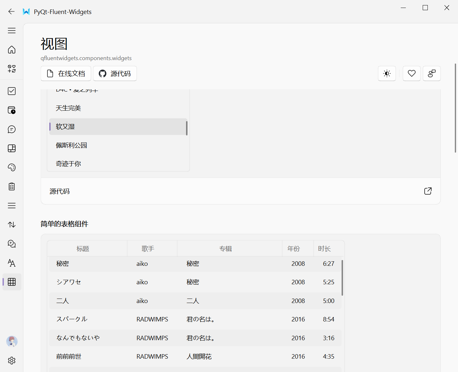Open the scrolling arrows sidebar page
458x372 pixels.
click(12, 225)
